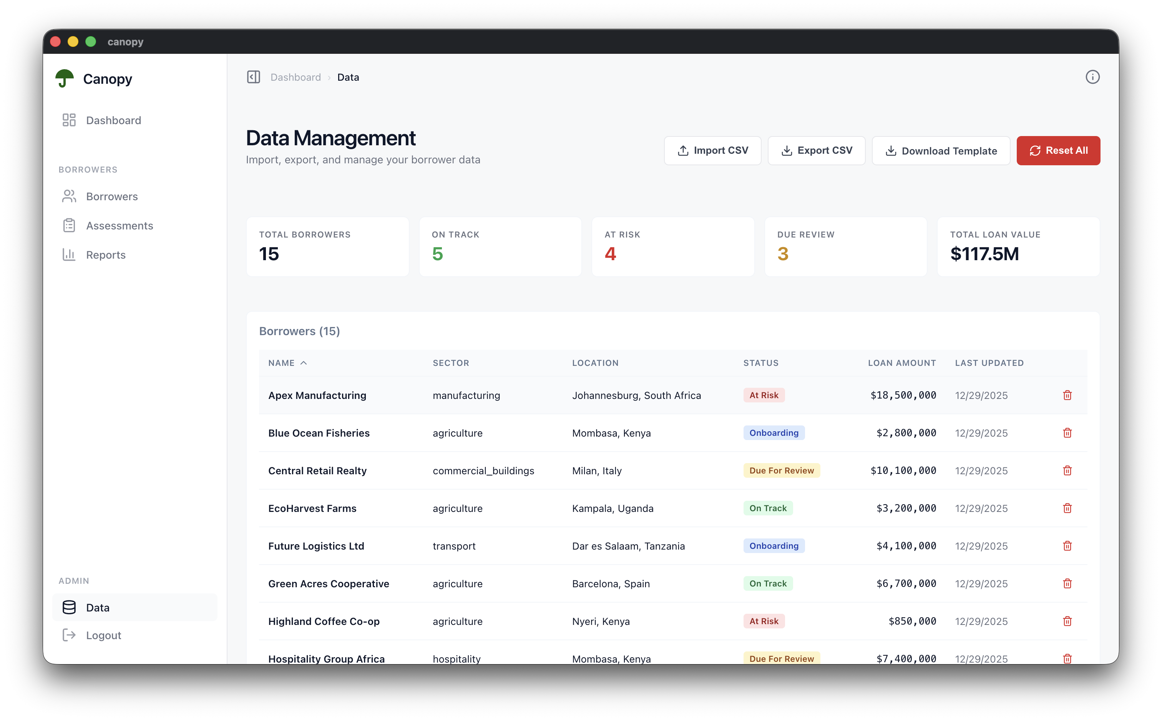
Task: Toggle the sidebar collapse icon
Action: (253, 77)
